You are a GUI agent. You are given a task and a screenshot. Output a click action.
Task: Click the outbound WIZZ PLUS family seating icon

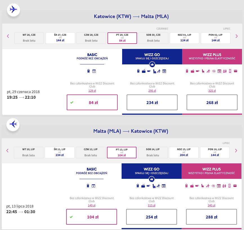(225, 71)
